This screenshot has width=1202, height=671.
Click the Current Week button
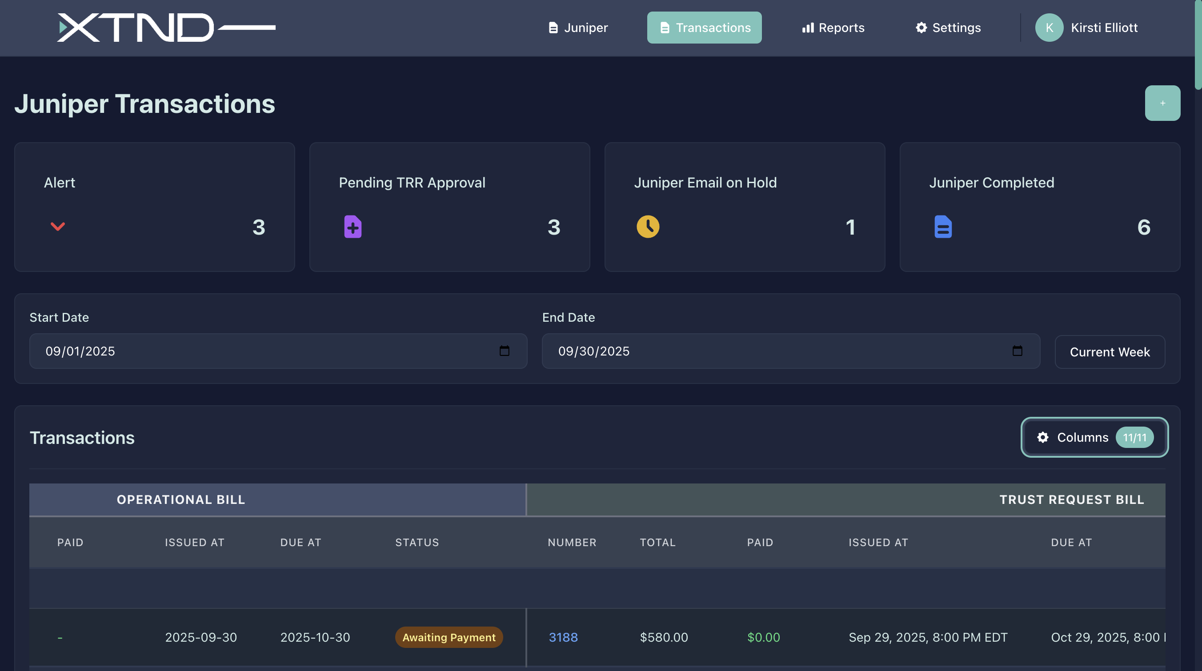tap(1110, 351)
